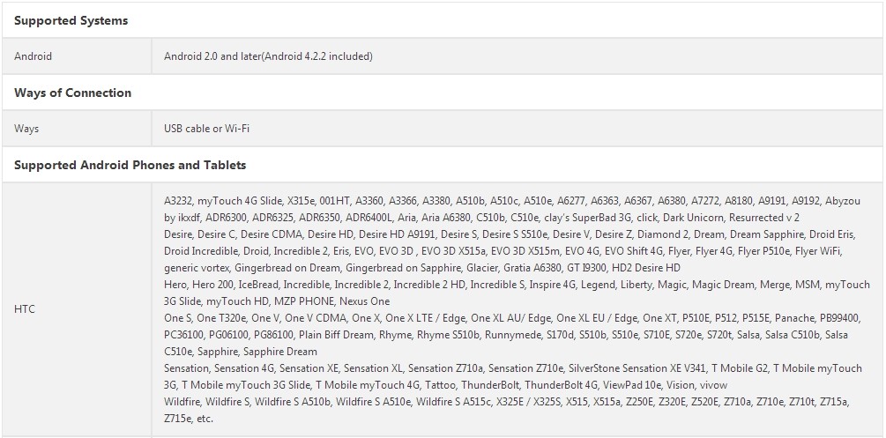The width and height of the screenshot is (886, 438).
Task: Click the line starting 'Desire, Desire C, Desire CDMA'
Action: 510,234
